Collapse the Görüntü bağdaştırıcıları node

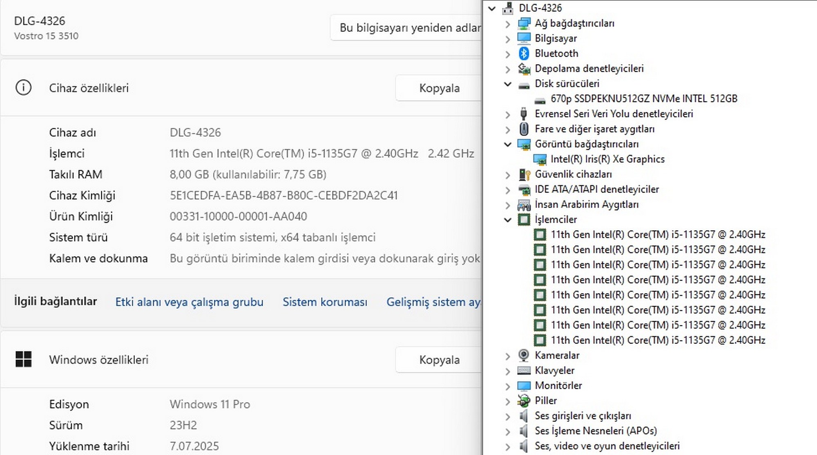point(508,144)
